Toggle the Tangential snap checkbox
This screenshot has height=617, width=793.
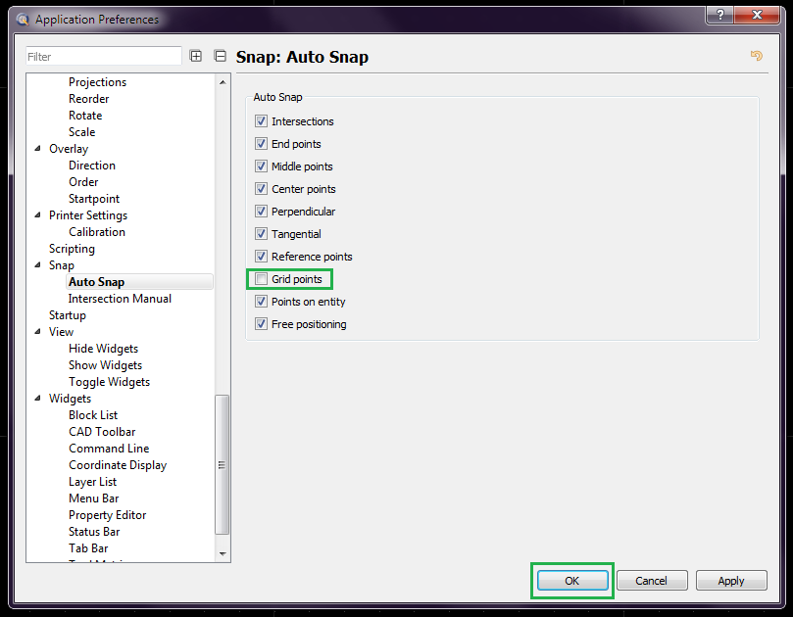click(262, 234)
